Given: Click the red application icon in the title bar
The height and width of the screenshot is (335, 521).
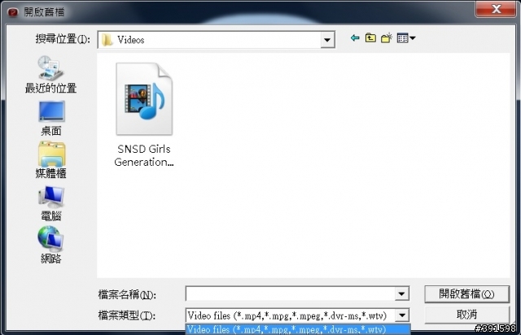Looking at the screenshot, I should click(13, 12).
